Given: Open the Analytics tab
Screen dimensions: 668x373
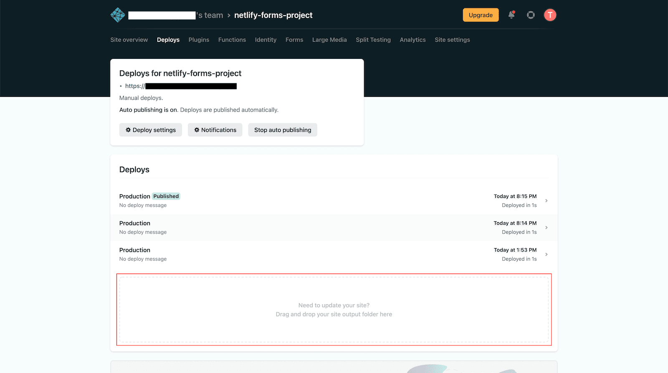Looking at the screenshot, I should tap(412, 40).
